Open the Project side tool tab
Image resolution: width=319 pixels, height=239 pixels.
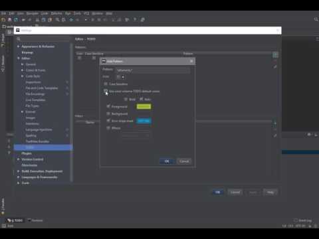pyautogui.click(x=3, y=40)
